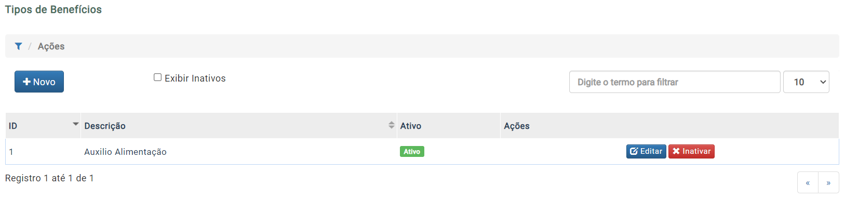Screen dimensions: 845x199
Task: Click the Ativo column header
Action: 411,126
